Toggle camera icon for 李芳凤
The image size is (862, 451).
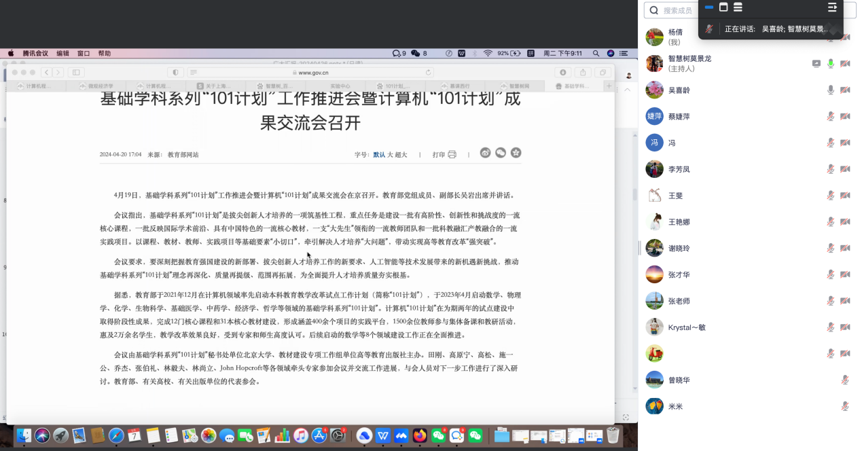click(845, 169)
